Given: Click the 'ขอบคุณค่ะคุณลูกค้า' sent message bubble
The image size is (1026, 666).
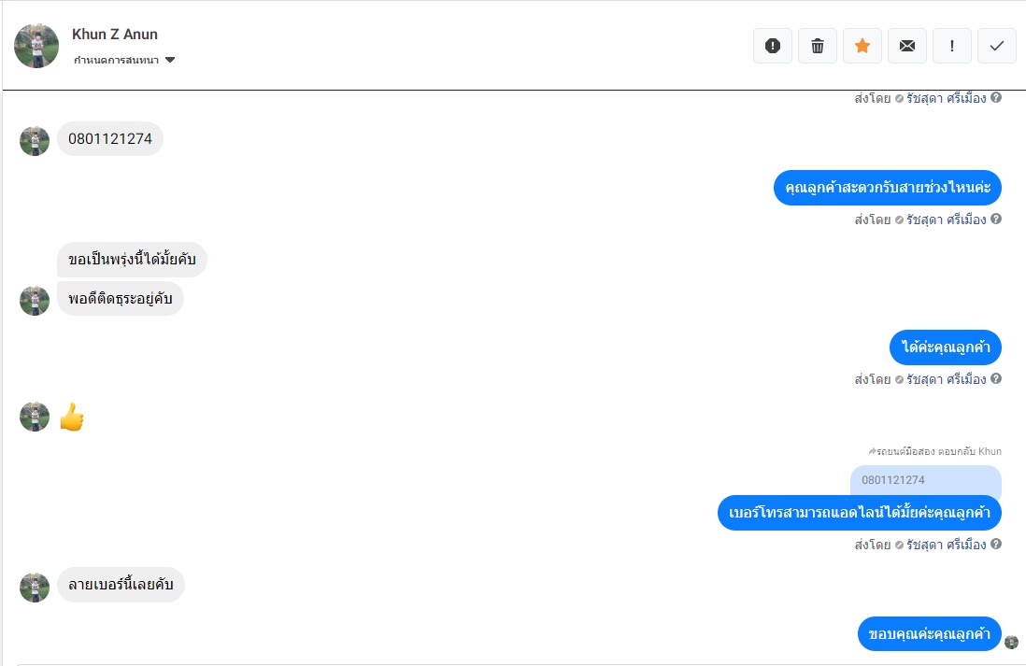Looking at the screenshot, I should [x=929, y=634].
